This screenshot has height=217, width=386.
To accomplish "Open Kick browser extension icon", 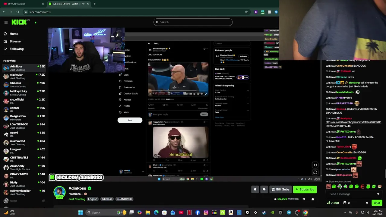I will coord(256,12).
